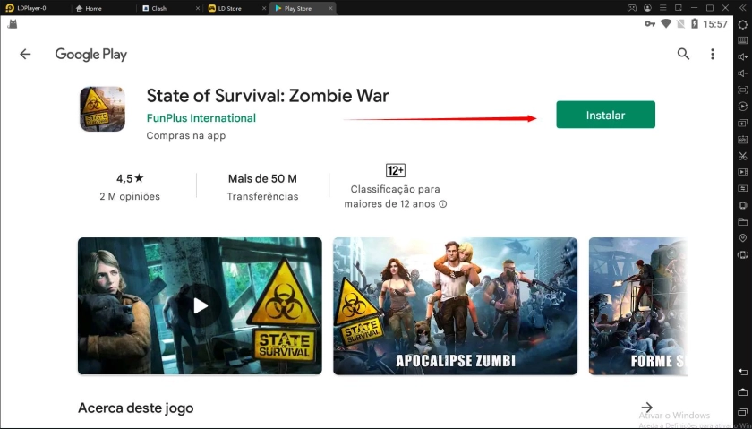752x429 pixels.
Task: Click the State of Survival app icon
Action: click(102, 109)
